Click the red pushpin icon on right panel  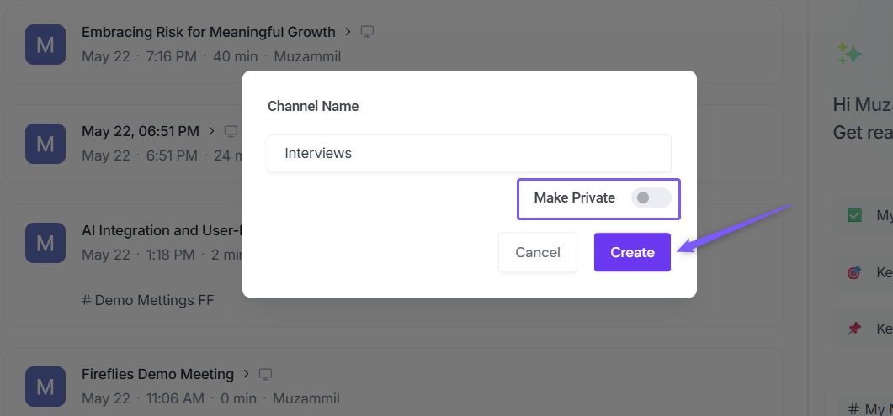click(854, 329)
